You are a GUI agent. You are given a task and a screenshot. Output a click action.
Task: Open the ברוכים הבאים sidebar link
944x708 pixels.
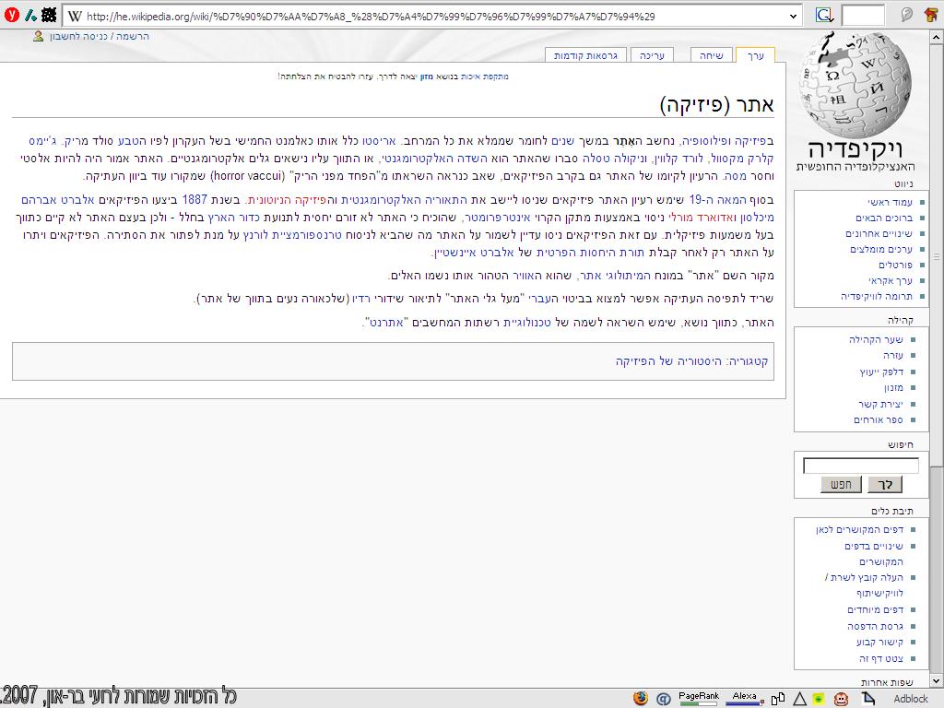(884, 218)
